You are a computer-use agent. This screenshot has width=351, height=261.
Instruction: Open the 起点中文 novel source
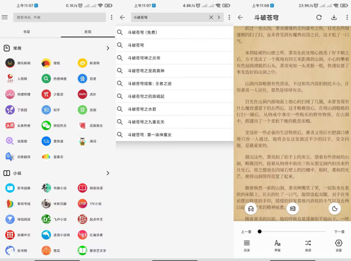(83, 219)
